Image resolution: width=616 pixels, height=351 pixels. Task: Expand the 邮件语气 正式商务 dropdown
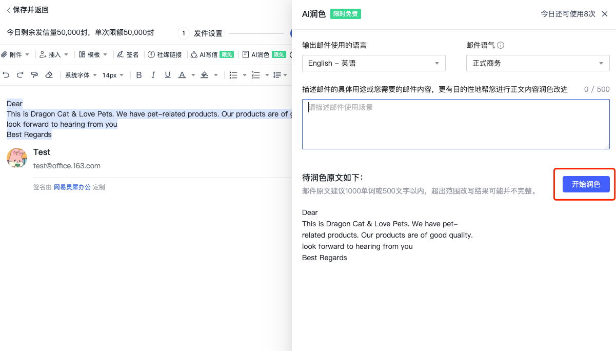pos(538,63)
